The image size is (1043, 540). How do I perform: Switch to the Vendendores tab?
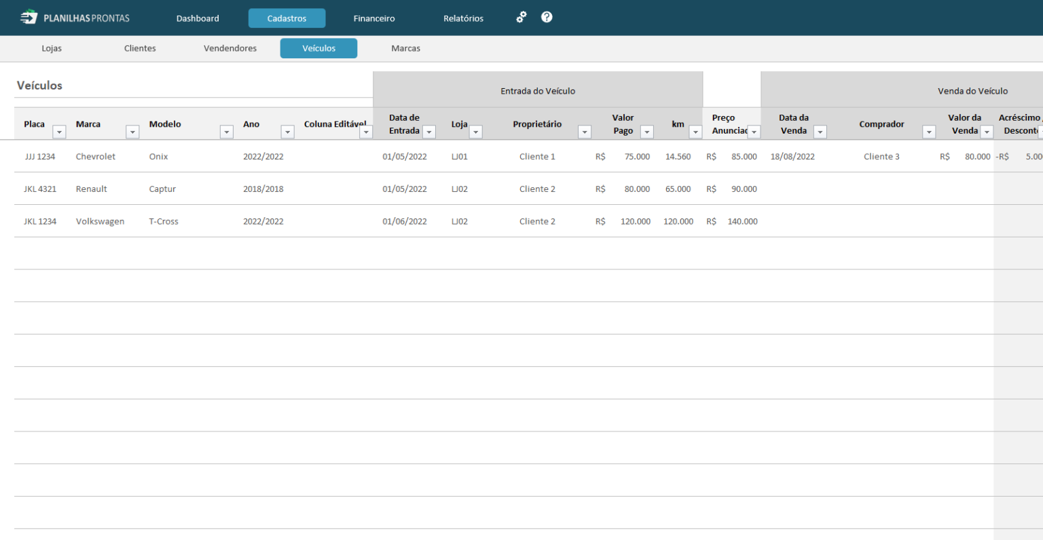pyautogui.click(x=230, y=48)
